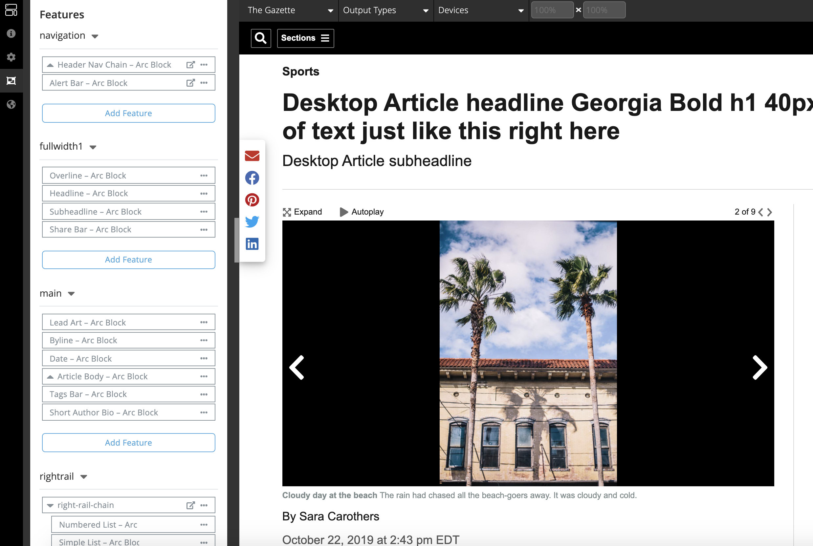This screenshot has height=546, width=813.
Task: Open the settings gear in left sidebar
Action: [11, 57]
